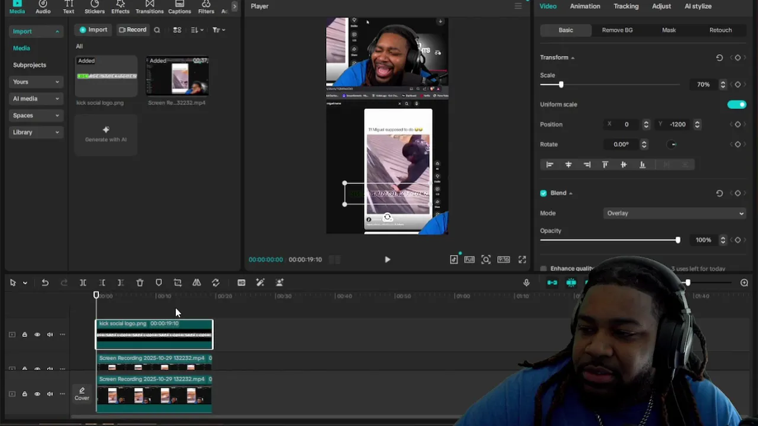
Task: Switch to the Animation tab
Action: [x=585, y=6]
